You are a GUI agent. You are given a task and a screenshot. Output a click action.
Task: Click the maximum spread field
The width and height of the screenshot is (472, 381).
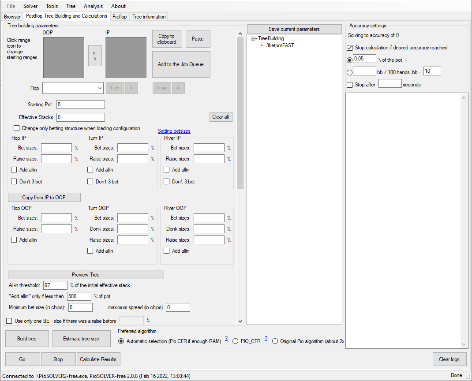(x=178, y=307)
